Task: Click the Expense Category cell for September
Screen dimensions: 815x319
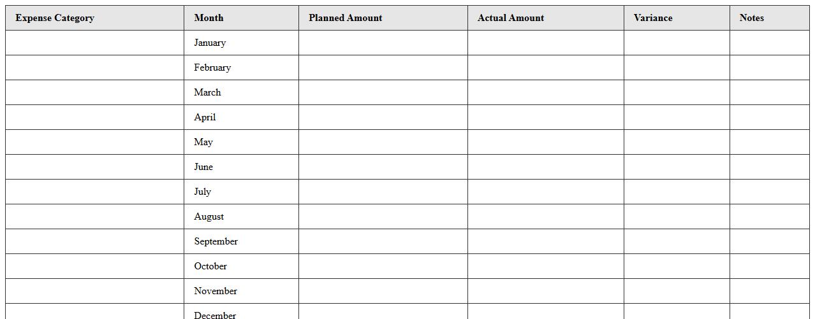Action: [x=94, y=241]
